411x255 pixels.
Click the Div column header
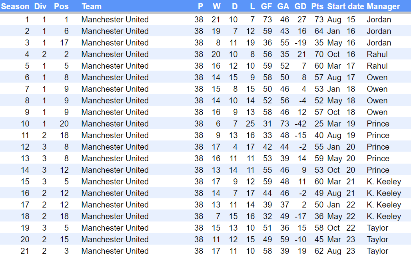pyautogui.click(x=40, y=6)
